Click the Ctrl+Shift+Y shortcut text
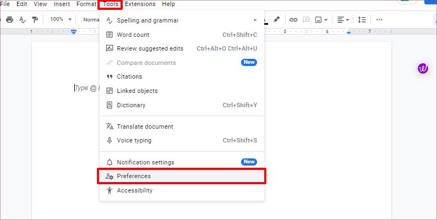 click(239, 105)
